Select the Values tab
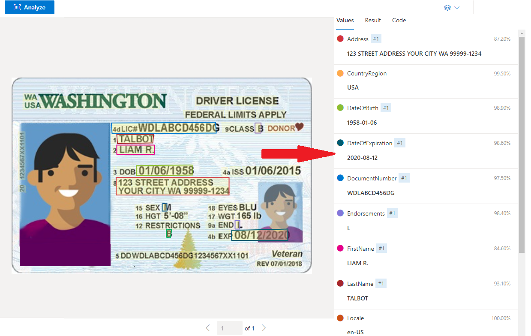Screen dimensions: 531x336 click(x=345, y=20)
